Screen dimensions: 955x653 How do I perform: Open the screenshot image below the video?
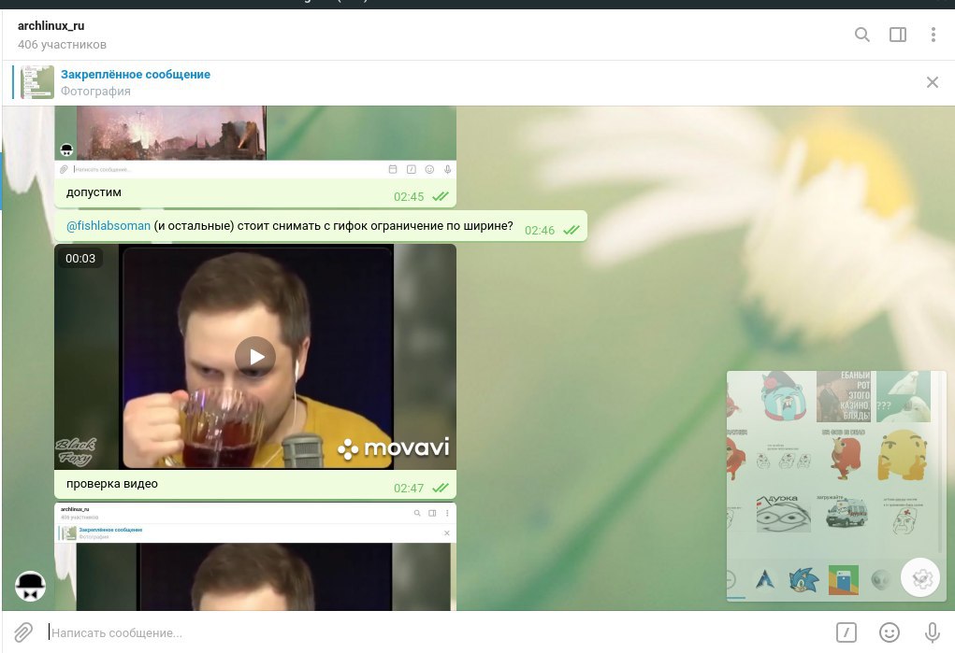(x=255, y=556)
